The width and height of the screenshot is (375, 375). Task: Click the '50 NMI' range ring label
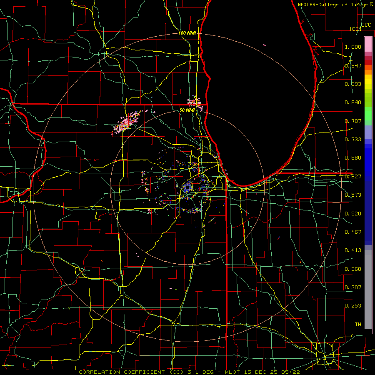[187, 110]
